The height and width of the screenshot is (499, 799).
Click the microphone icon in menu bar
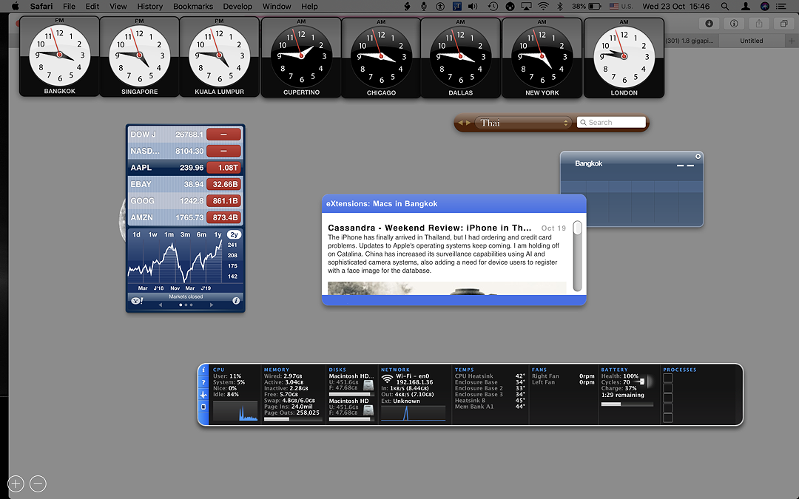coord(423,6)
